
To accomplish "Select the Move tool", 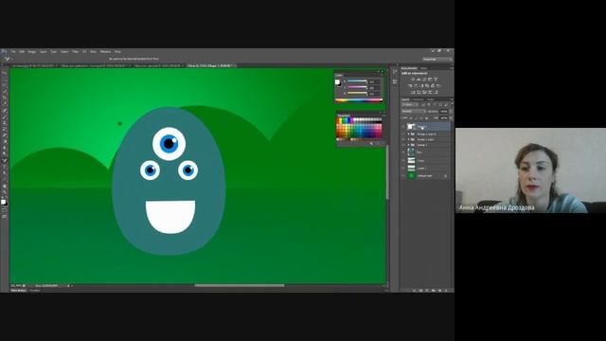I will 4,72.
